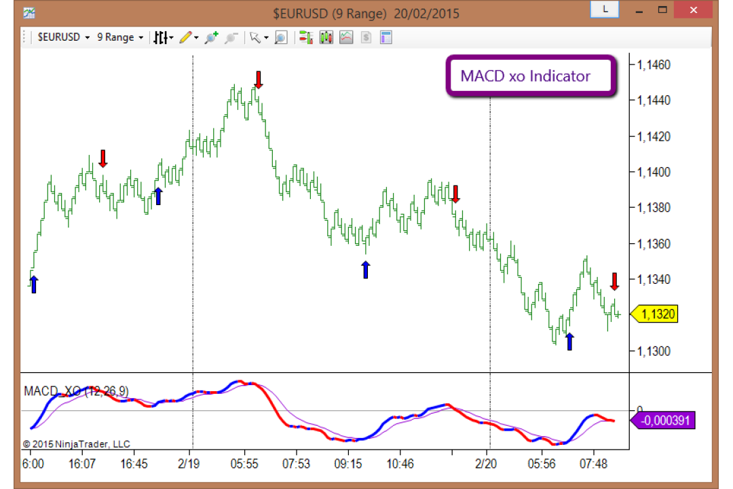Click the zoom frame magnifier icon
Screen dimensions: 733x489
[x=281, y=37]
